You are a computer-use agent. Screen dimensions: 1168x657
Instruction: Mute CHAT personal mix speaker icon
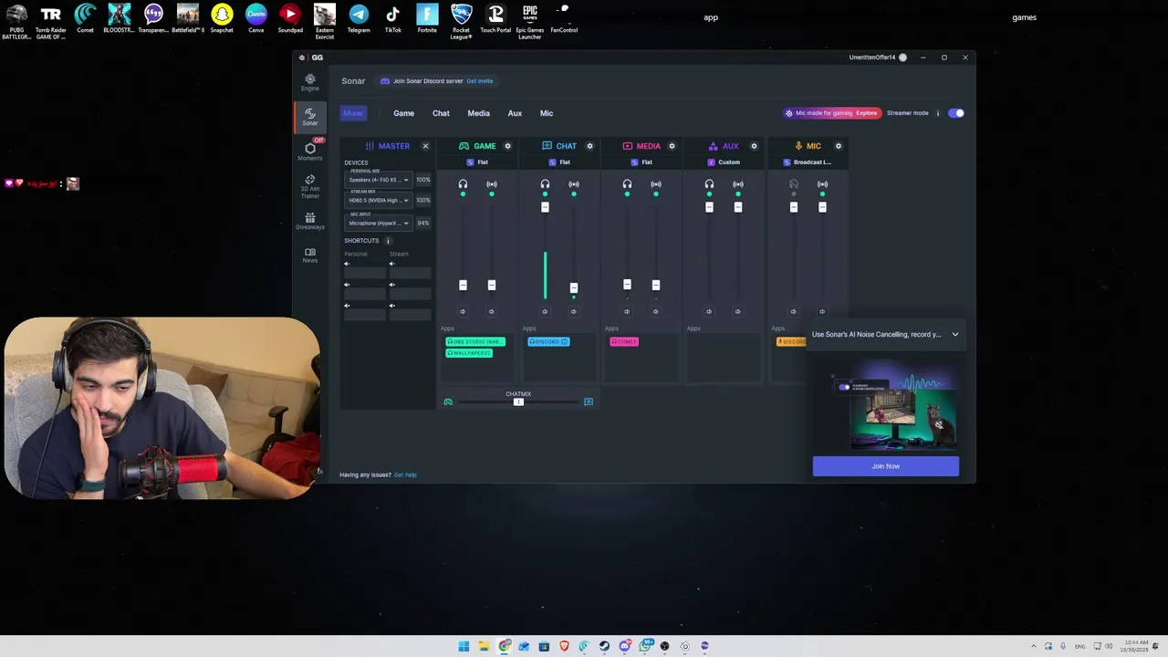point(545,311)
